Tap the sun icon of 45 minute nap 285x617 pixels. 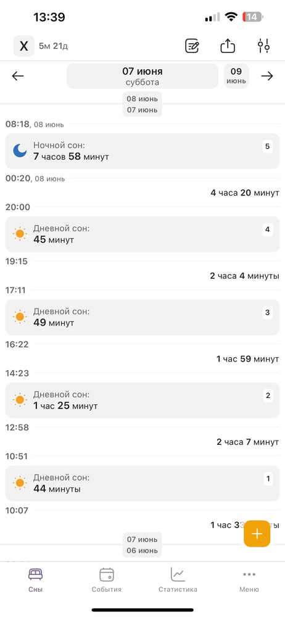(20, 234)
